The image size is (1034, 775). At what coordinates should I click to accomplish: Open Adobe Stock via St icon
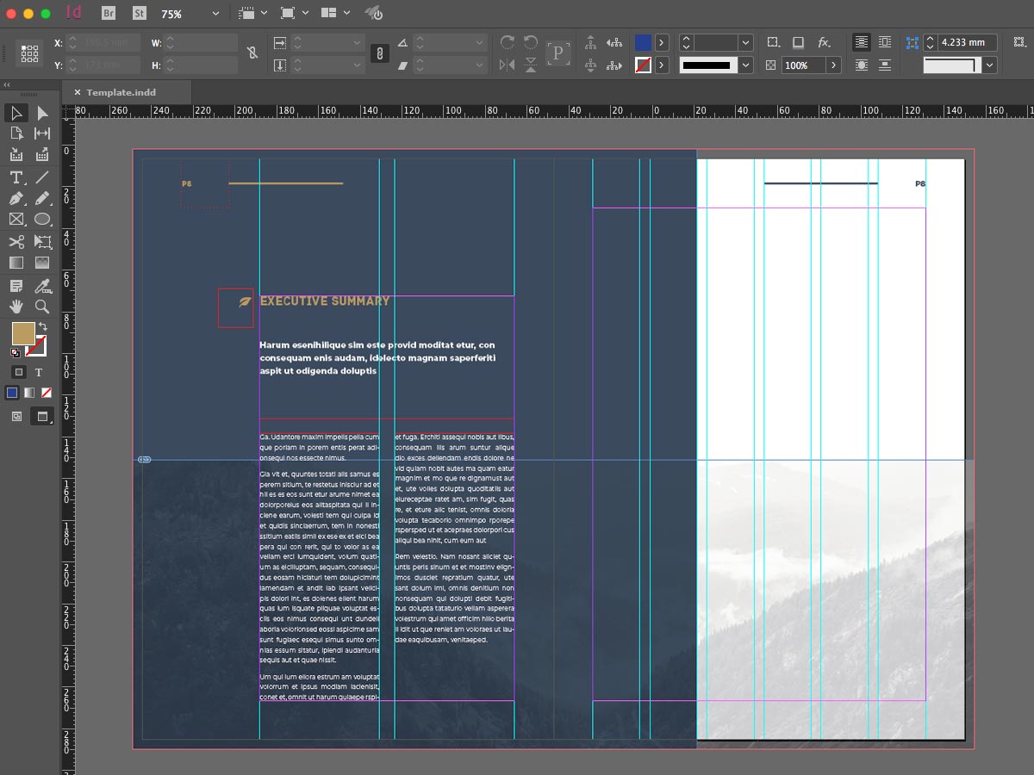[x=140, y=14]
